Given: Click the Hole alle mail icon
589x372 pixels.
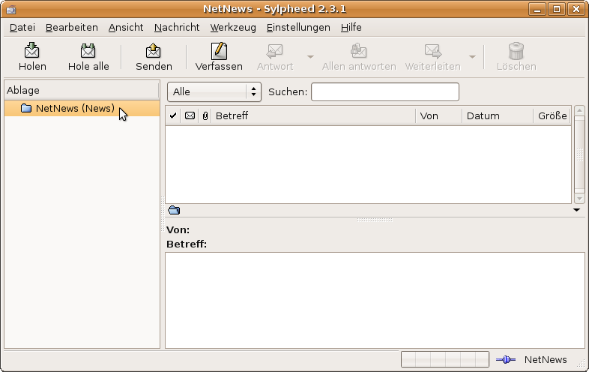Looking at the screenshot, I should click(88, 51).
